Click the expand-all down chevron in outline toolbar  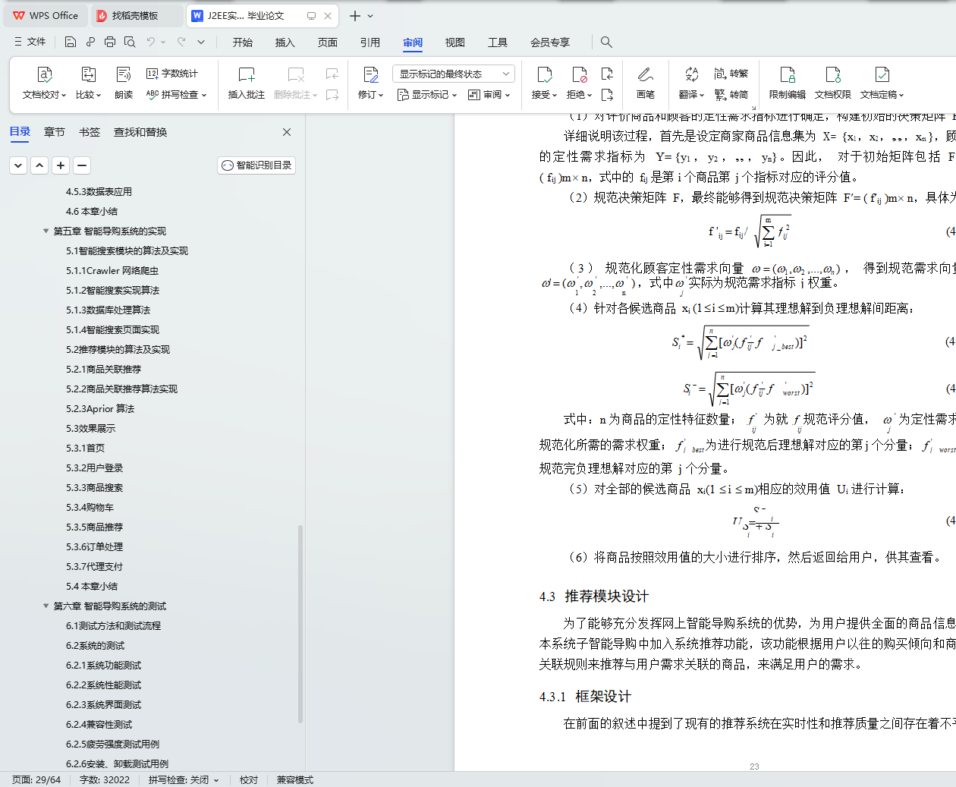[18, 165]
